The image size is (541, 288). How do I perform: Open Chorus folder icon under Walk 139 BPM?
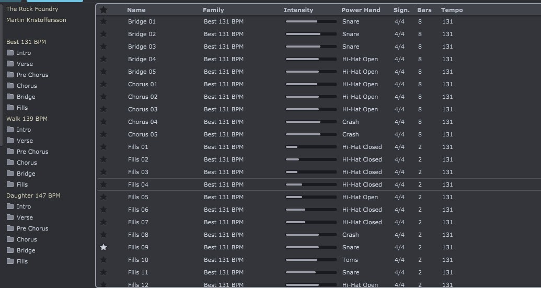10,163
